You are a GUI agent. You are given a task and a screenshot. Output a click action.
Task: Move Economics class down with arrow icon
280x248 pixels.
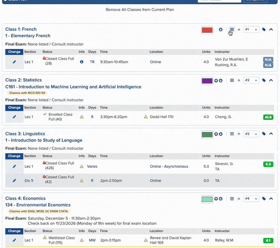pos(221,199)
